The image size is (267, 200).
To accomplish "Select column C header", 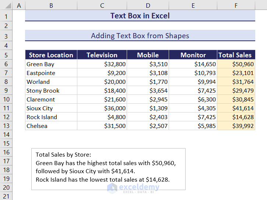I will (x=102, y=6).
